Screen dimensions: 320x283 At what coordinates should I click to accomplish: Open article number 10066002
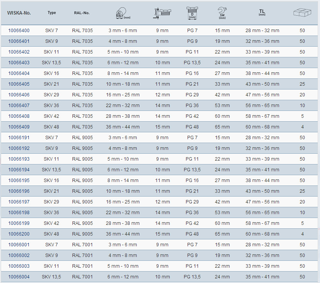click(x=19, y=255)
